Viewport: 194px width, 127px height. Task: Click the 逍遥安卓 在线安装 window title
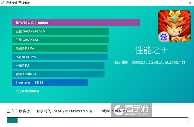tap(18, 3)
